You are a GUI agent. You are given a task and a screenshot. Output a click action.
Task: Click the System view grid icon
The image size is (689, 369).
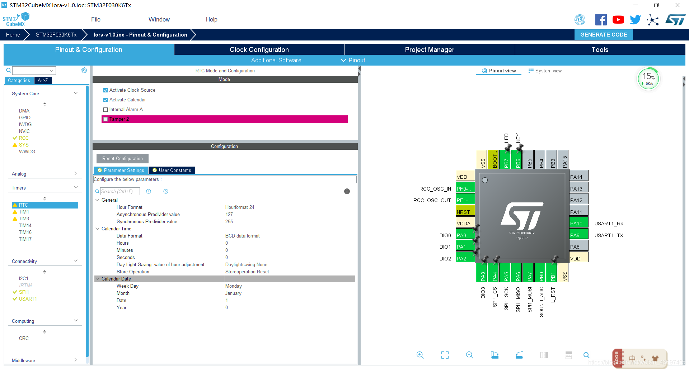point(531,71)
